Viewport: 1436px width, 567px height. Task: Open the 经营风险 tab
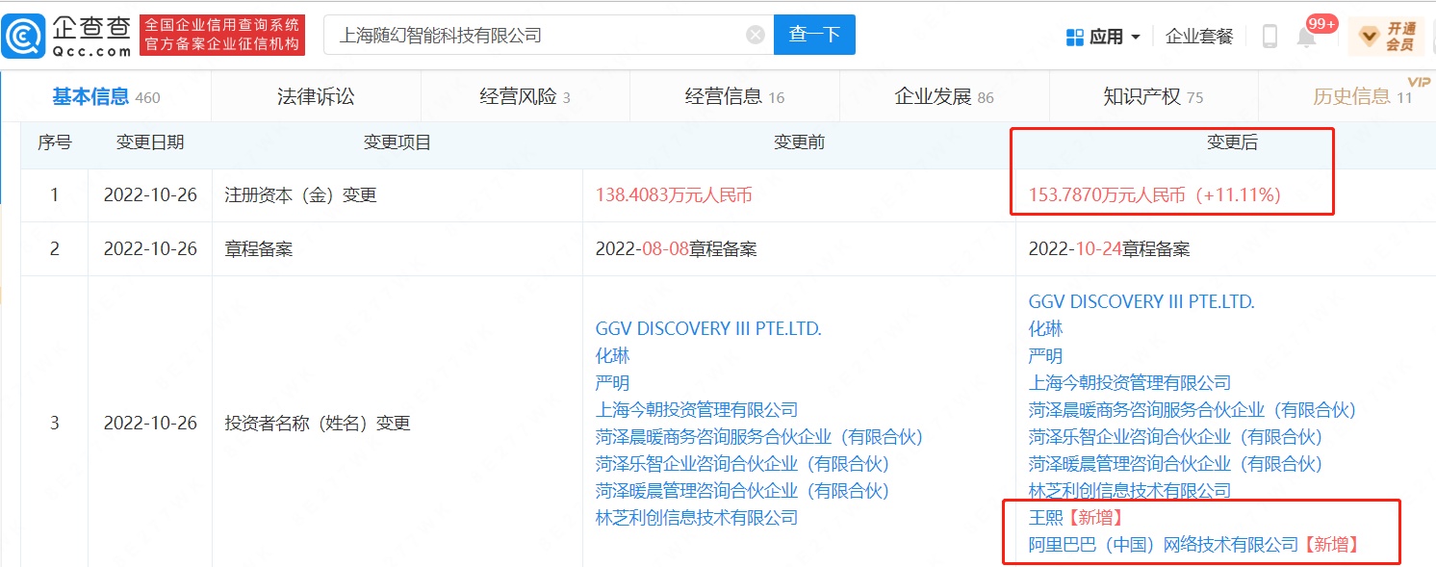[525, 96]
